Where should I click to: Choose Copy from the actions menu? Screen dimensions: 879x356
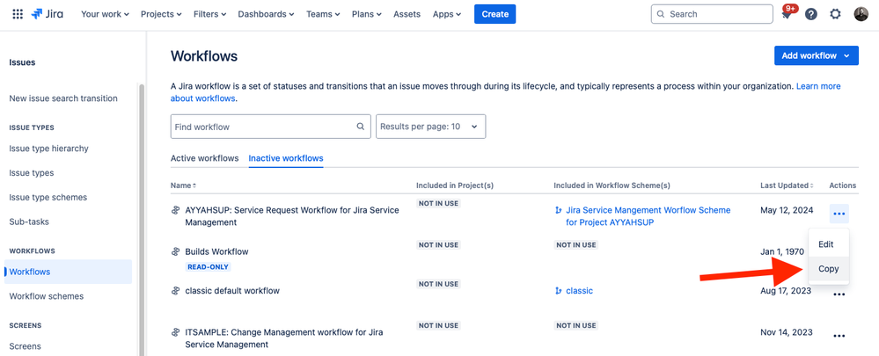click(x=829, y=269)
